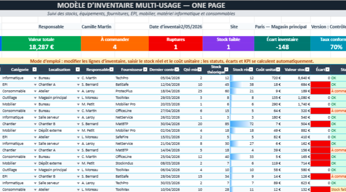The image size is (346, 192).
Task: Select the '8,640 €' stock value cell
Action: click(x=296, y=78)
